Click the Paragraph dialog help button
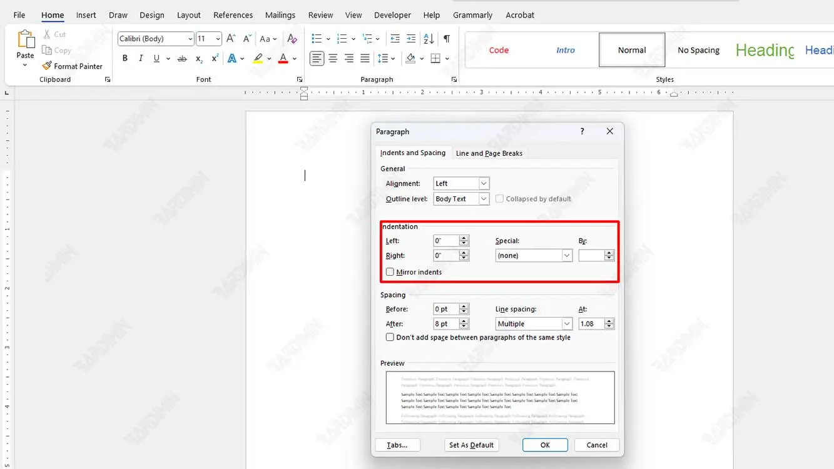This screenshot has width=834, height=469. pyautogui.click(x=582, y=131)
